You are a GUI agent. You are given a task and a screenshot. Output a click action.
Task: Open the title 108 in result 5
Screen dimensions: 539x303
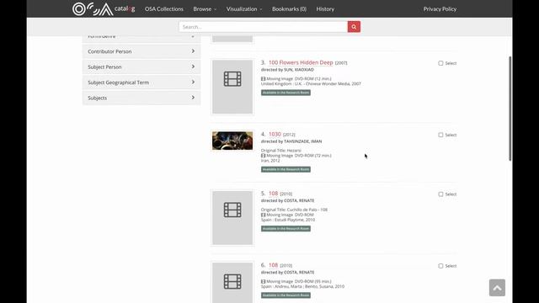273,194
